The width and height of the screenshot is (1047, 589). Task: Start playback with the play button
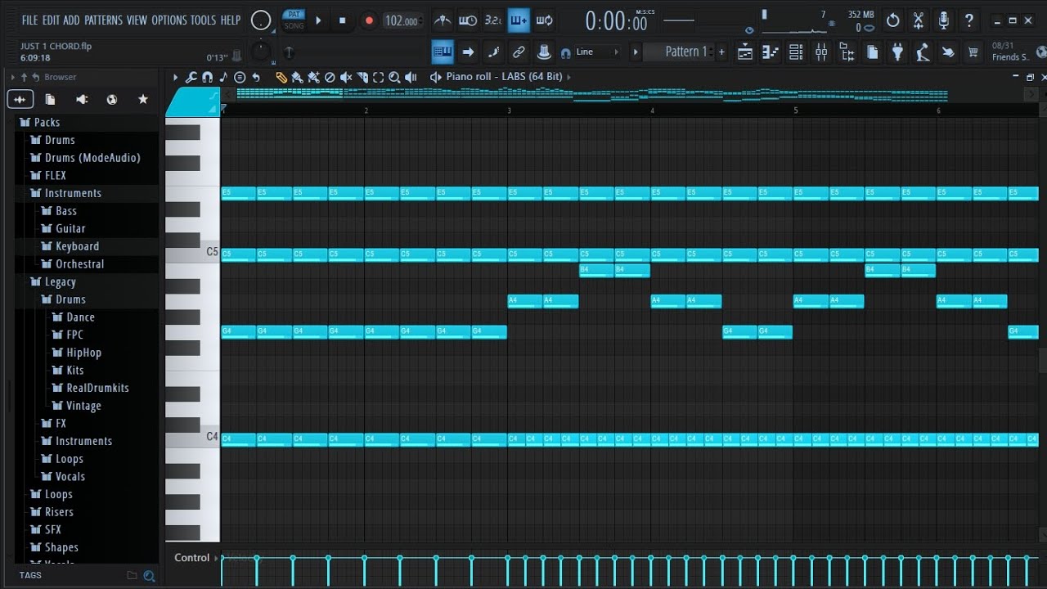(319, 20)
